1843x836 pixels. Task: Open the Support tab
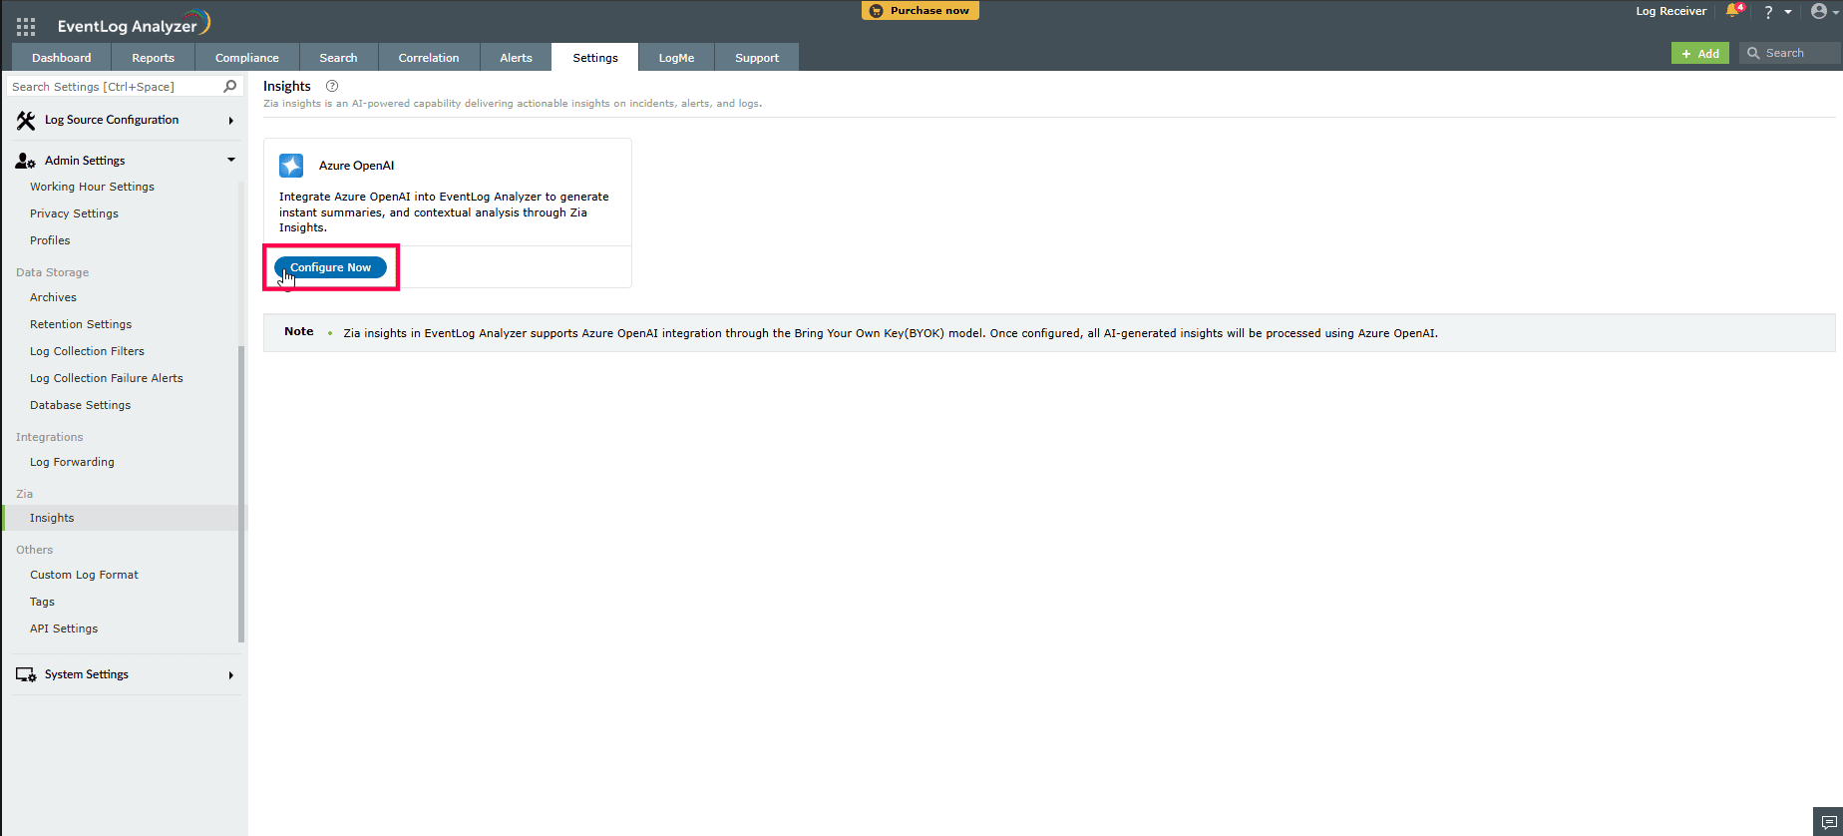[x=757, y=57]
